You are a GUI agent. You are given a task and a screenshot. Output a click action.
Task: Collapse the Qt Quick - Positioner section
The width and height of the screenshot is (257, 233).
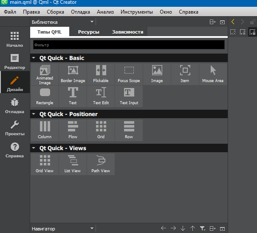coord(34,114)
